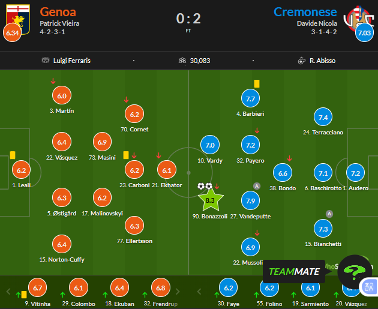Click the two goal balls above Bonazzoli

click(205, 186)
